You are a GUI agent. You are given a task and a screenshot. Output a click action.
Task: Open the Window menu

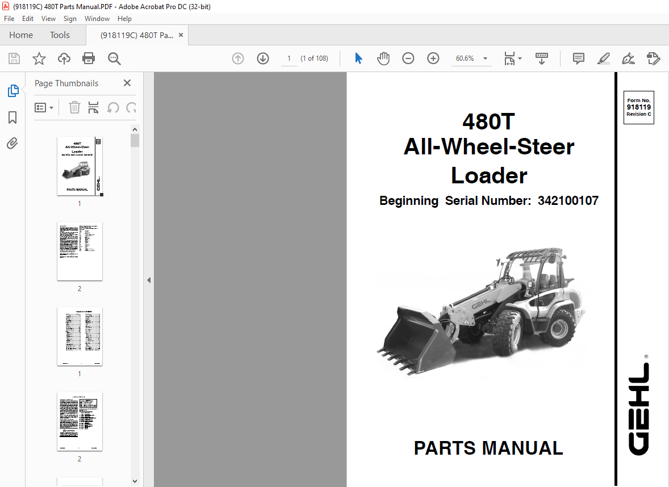(x=97, y=19)
